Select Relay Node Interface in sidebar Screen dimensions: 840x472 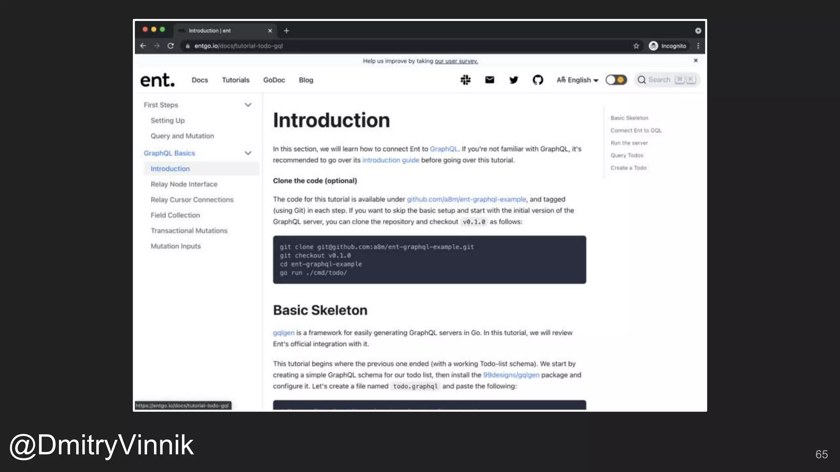point(184,184)
